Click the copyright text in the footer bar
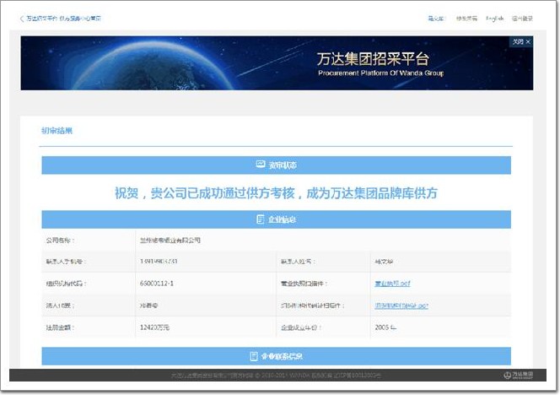The height and width of the screenshot is (395, 560). point(275,375)
